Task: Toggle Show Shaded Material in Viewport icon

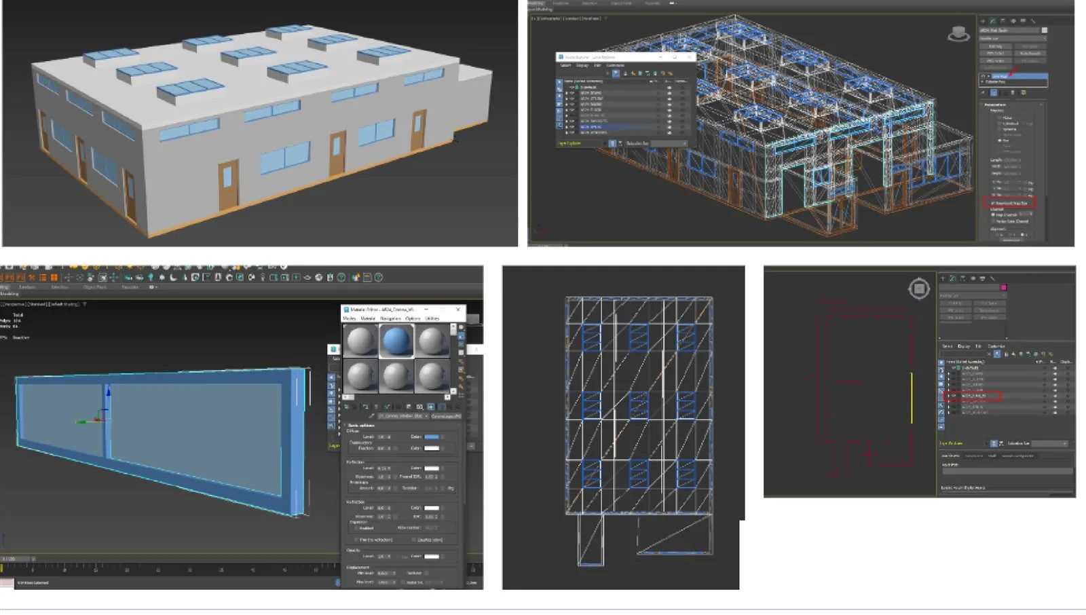Action: pyautogui.click(x=430, y=407)
